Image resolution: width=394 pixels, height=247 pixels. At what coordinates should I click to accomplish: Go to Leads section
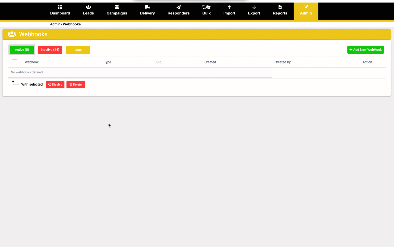coord(88,13)
